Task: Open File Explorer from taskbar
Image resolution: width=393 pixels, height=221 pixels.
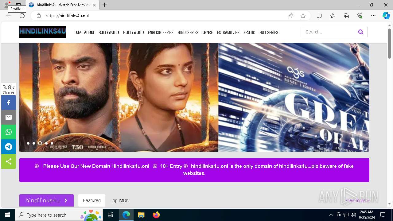Action: (141, 215)
